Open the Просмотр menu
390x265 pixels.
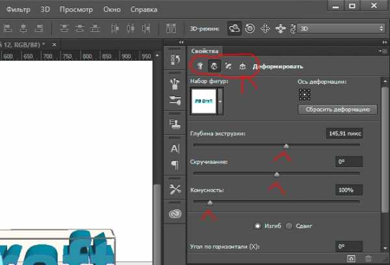click(x=75, y=10)
